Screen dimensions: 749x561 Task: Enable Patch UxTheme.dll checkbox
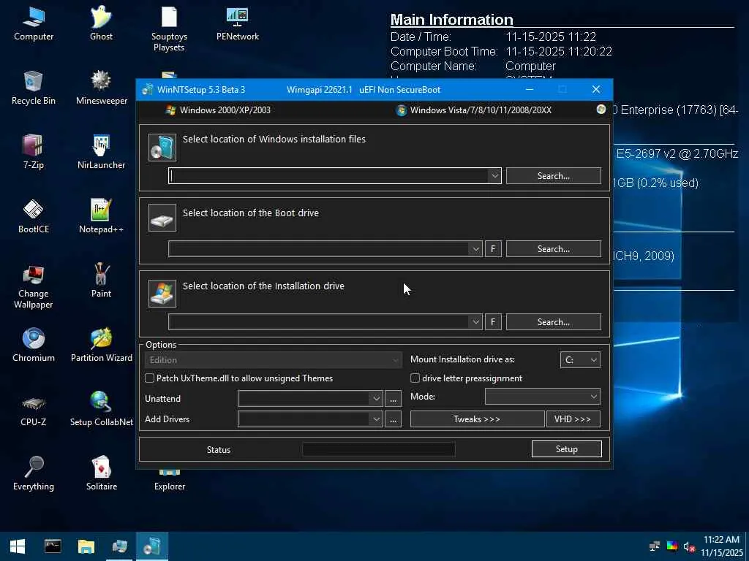pos(149,378)
